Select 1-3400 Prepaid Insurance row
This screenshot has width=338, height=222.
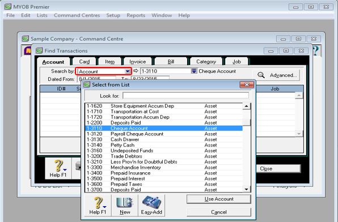pos(164,173)
